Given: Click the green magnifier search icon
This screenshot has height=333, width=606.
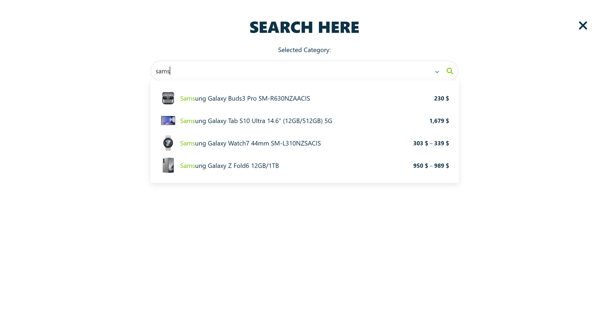Looking at the screenshot, I should (x=450, y=71).
